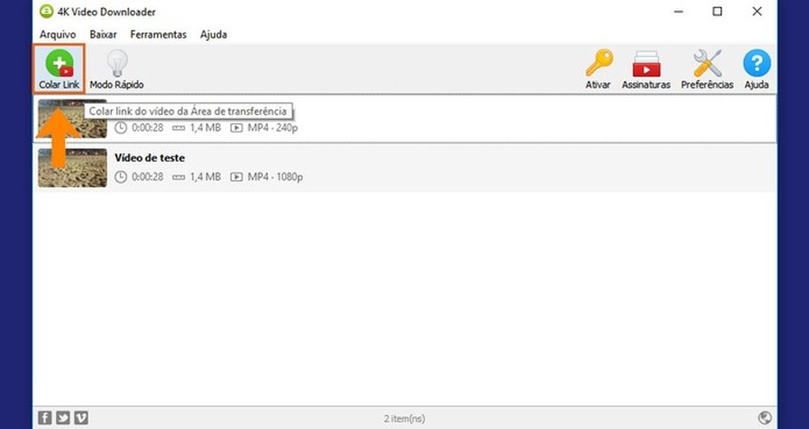Screen dimensions: 809x429
Task: Click the file size icon in 1080p row
Action: click(x=178, y=177)
